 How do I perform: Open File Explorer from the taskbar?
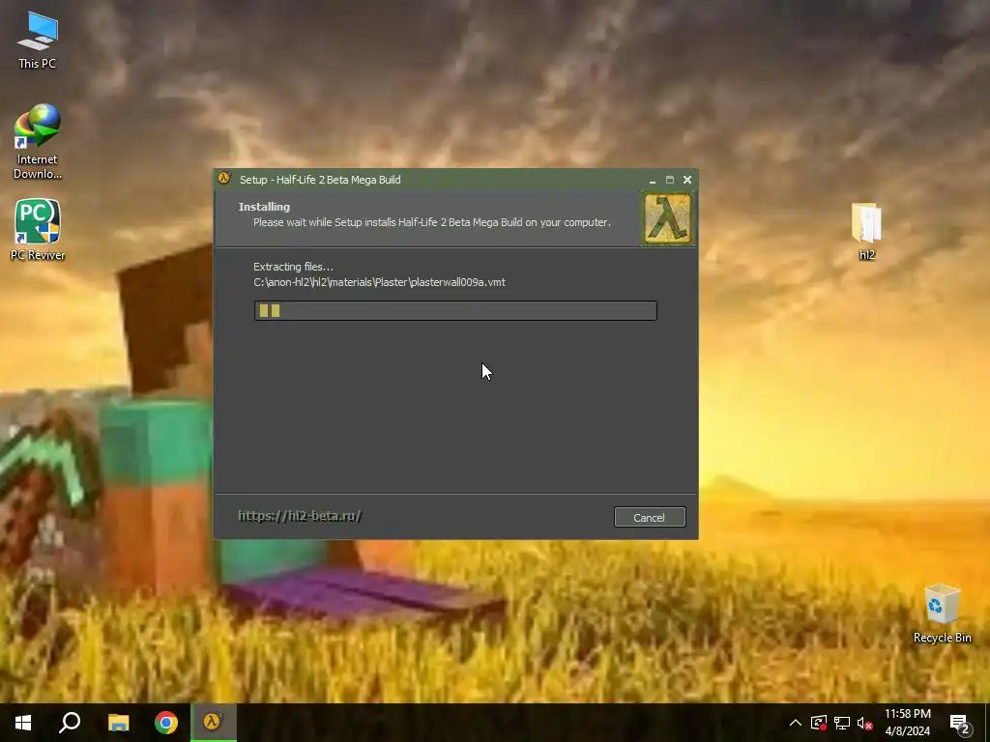click(118, 723)
